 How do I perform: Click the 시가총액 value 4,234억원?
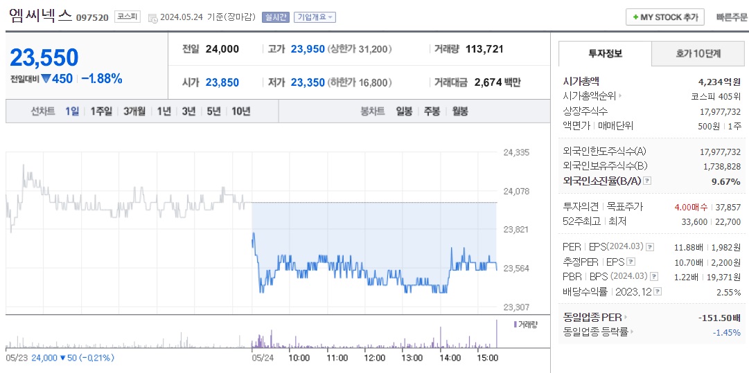coord(720,82)
